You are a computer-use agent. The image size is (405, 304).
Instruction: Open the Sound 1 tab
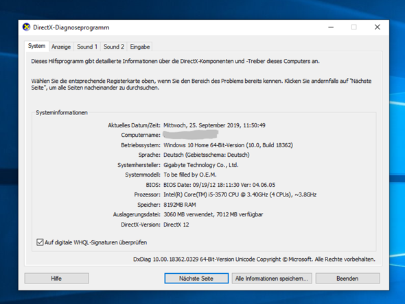87,47
